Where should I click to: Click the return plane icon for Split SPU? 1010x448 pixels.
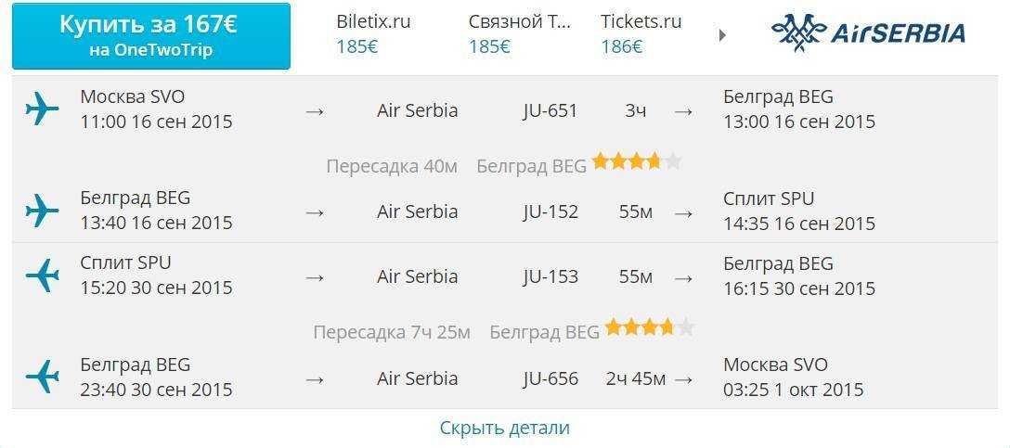click(42, 275)
